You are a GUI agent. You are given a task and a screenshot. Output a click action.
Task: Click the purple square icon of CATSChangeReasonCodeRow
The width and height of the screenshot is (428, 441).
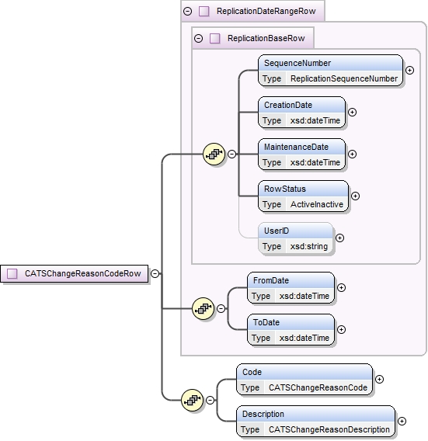(x=12, y=273)
